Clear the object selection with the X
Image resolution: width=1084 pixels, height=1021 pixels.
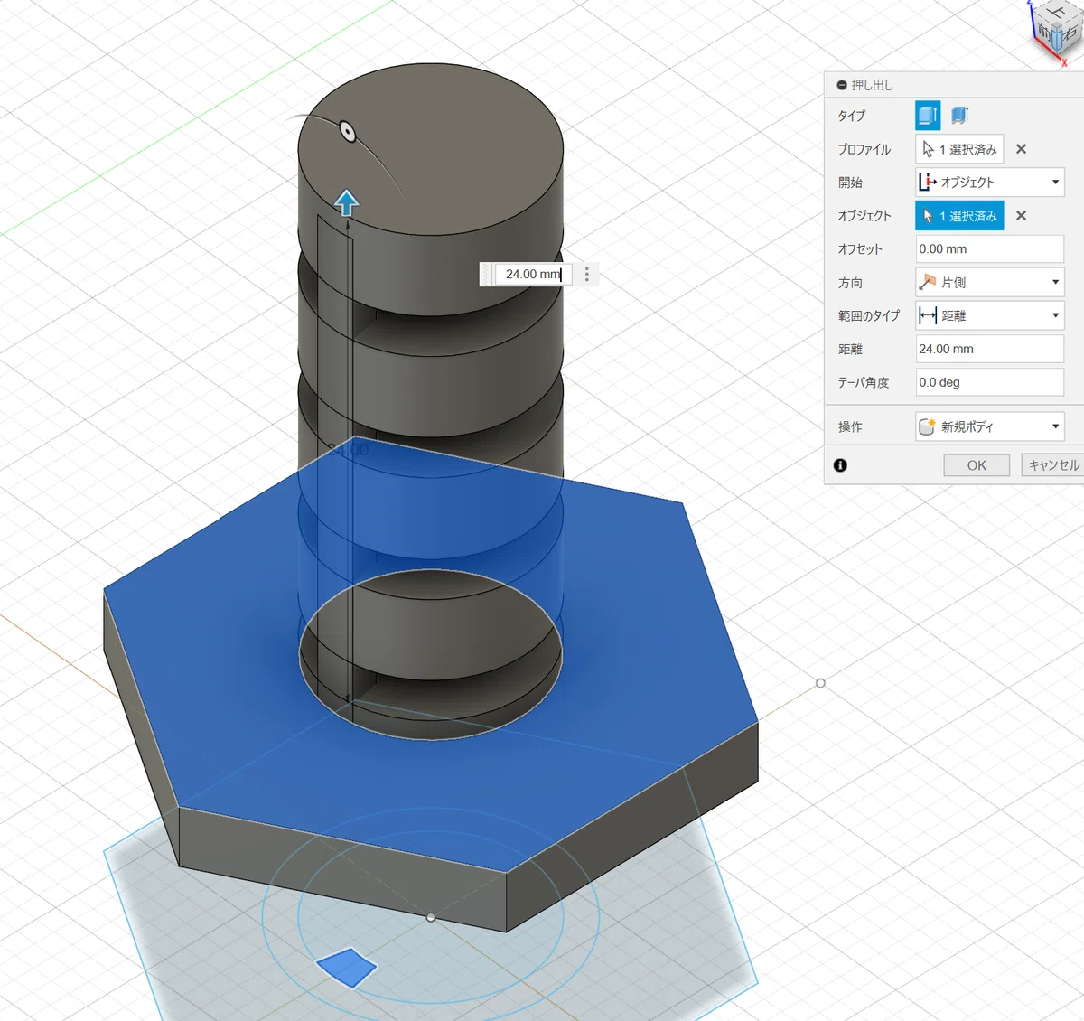(1021, 216)
